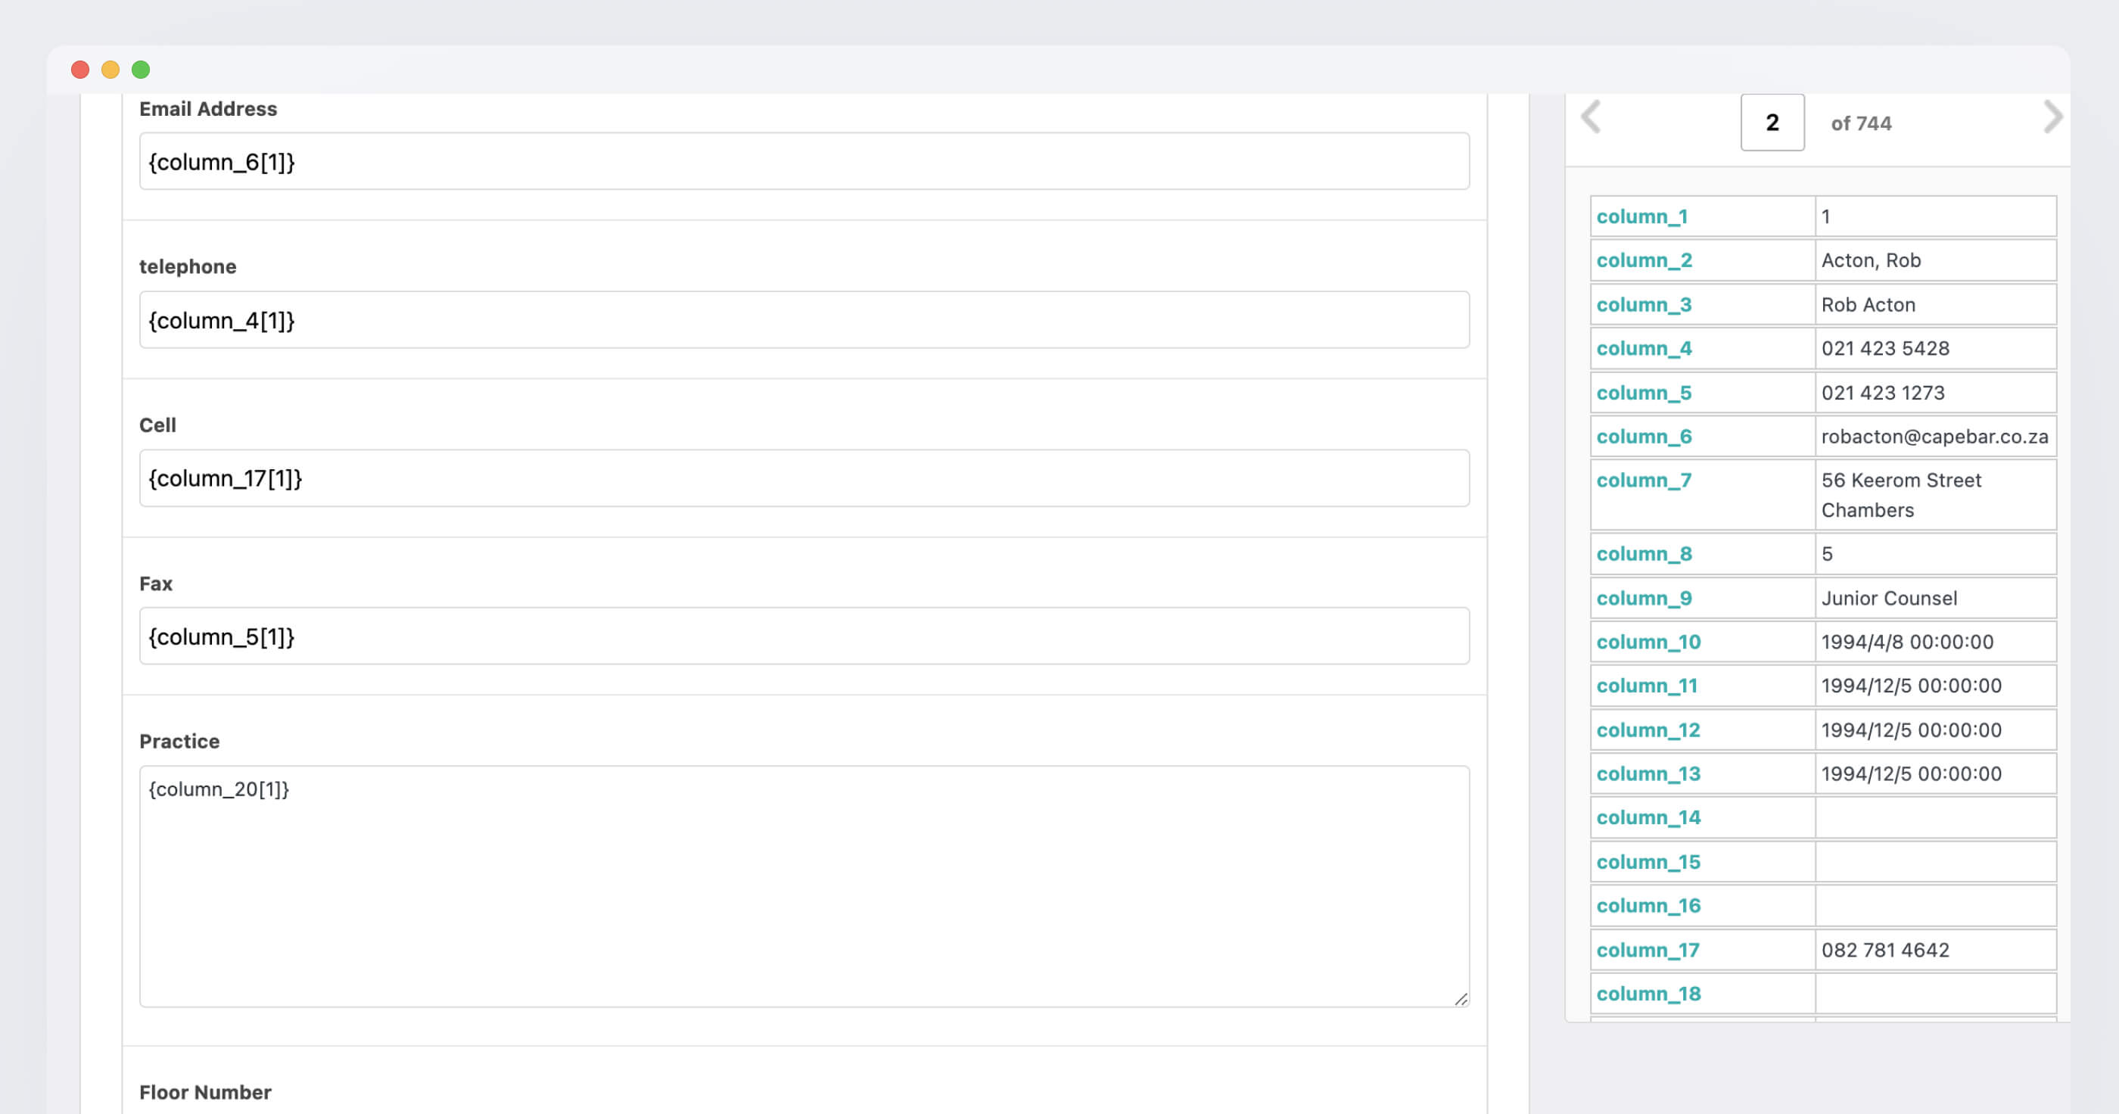Click the 'Cell' field label
The height and width of the screenshot is (1114, 2119).
point(157,425)
